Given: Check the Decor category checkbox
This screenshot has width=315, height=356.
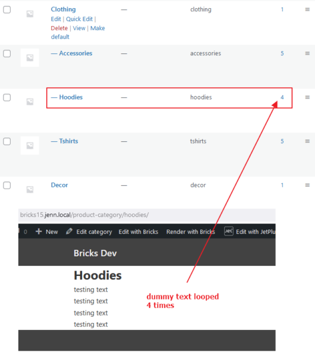Looking at the screenshot, I should point(7,185).
